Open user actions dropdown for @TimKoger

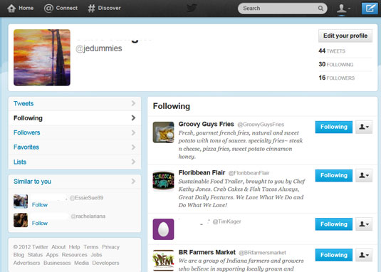click(364, 224)
